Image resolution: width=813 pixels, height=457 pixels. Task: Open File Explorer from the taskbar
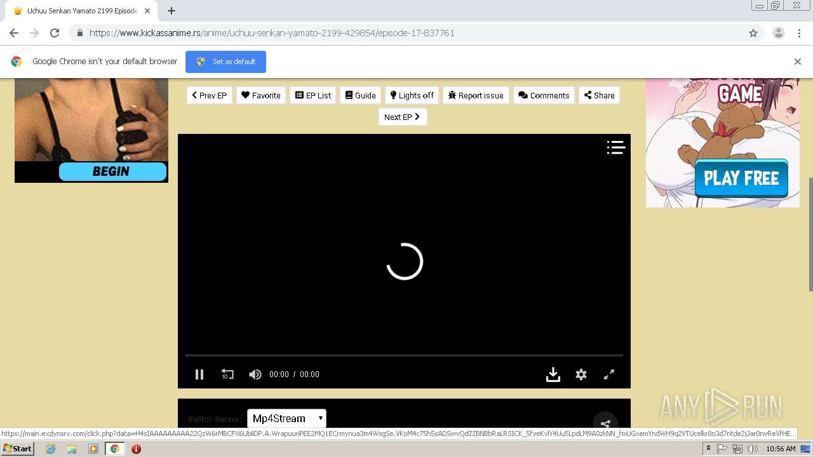point(72,449)
